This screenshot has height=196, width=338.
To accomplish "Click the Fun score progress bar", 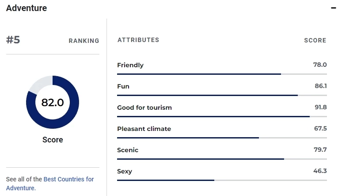I will 222,95.
